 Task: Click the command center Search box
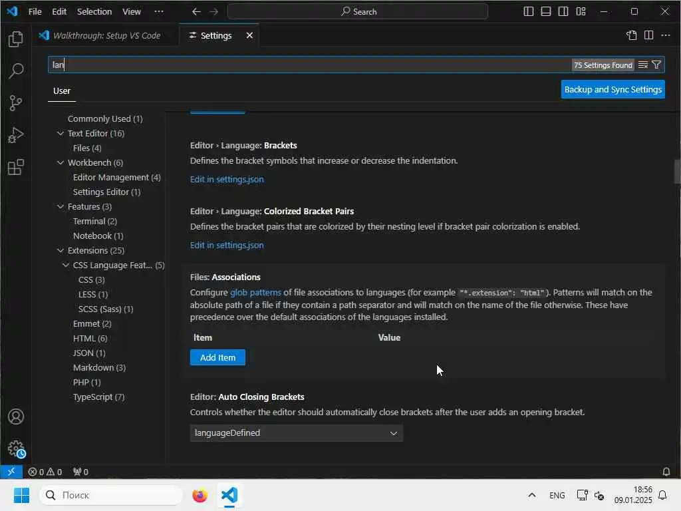[x=358, y=12]
